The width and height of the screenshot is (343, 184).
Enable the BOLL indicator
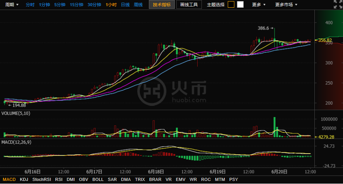(98, 179)
